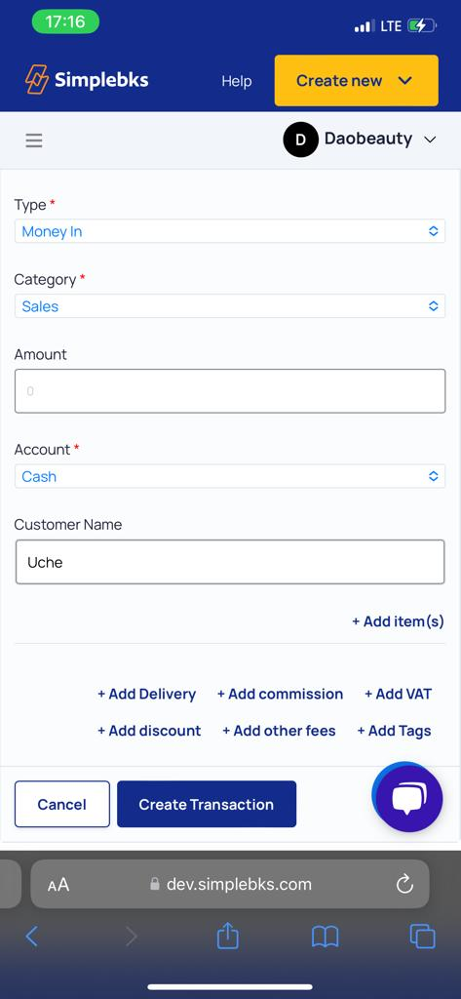Open the live chat bubble
461x999 pixels.
click(408, 798)
